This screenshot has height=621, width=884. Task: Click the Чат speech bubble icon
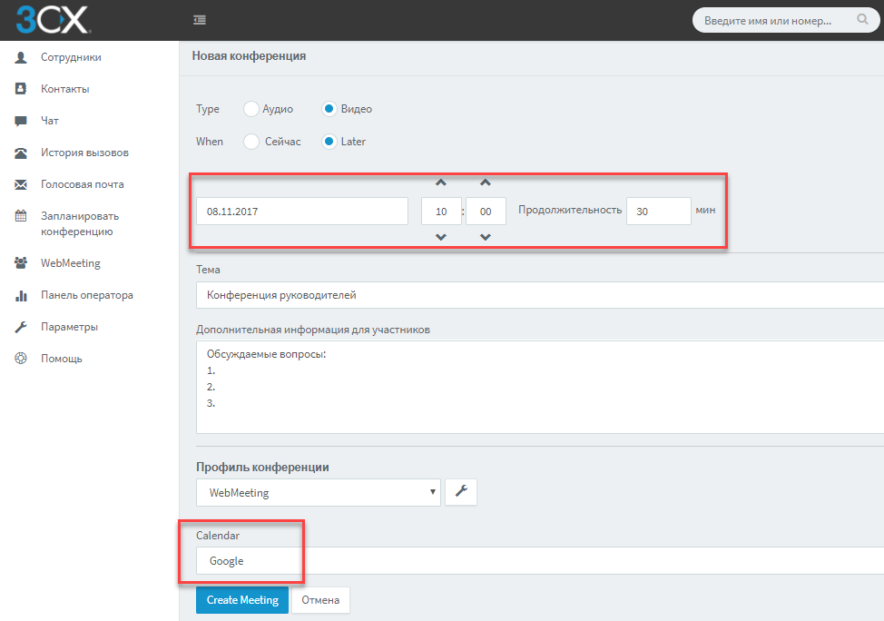tap(21, 121)
